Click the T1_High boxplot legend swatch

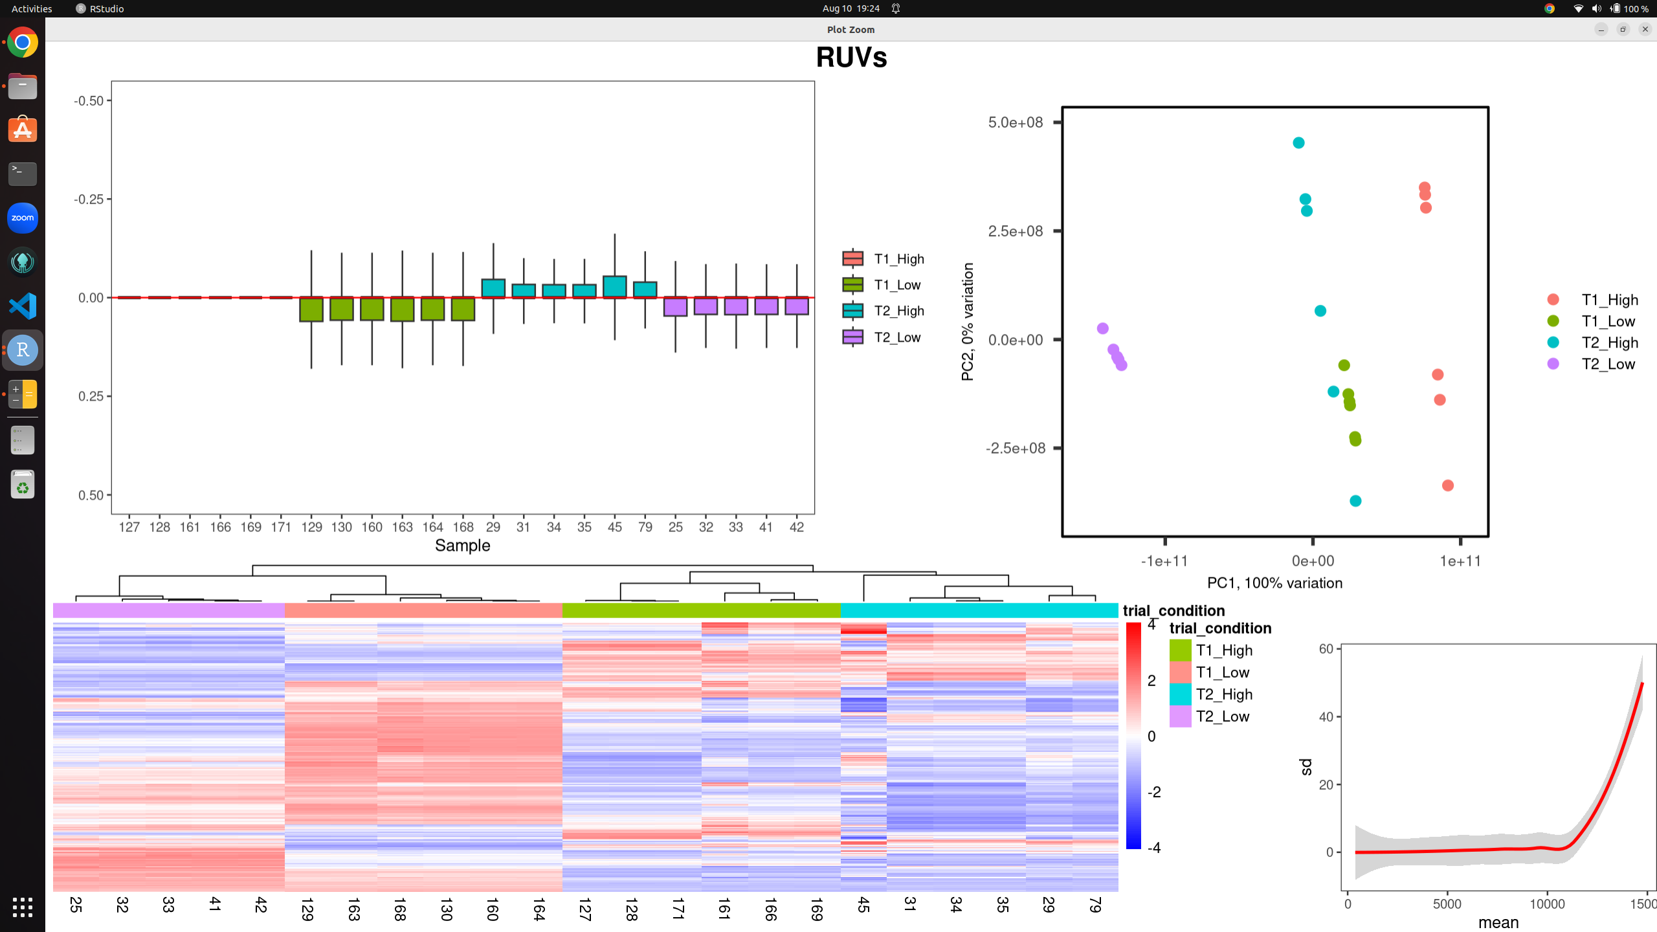pos(852,258)
